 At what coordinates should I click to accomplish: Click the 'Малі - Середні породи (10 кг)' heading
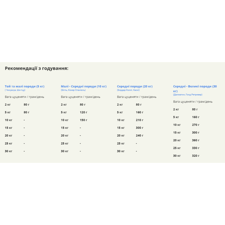(84, 86)
